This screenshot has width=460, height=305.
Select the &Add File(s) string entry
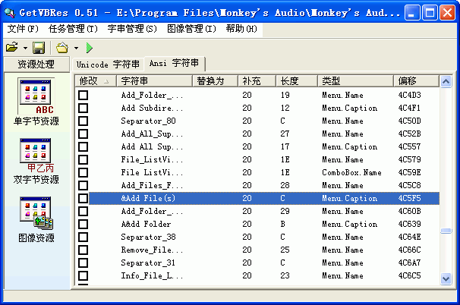click(148, 198)
